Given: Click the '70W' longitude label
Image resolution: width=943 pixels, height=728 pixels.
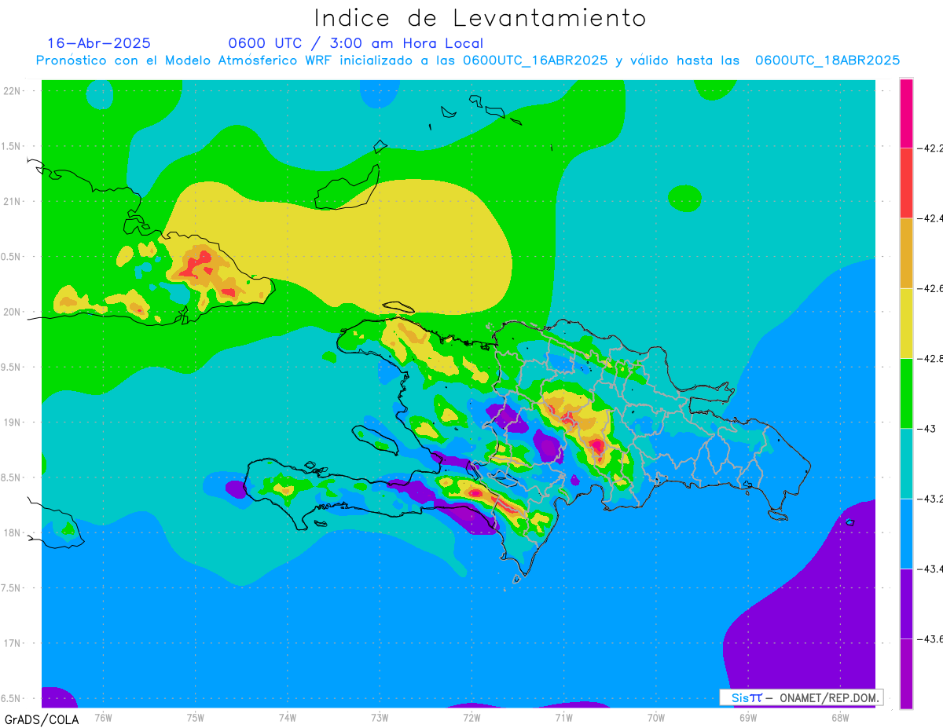Looking at the screenshot, I should coord(656,718).
